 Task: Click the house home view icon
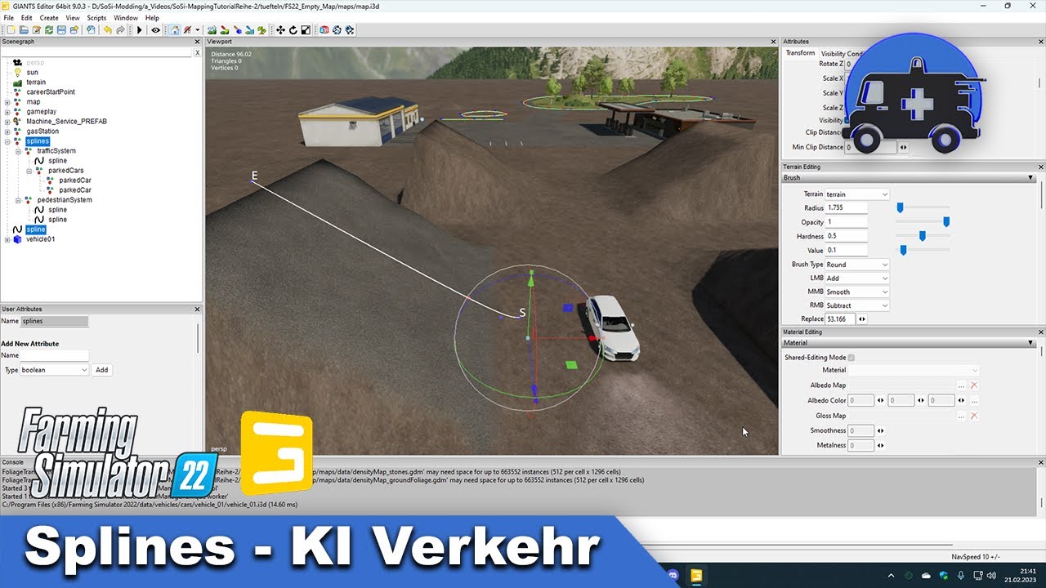[x=175, y=30]
